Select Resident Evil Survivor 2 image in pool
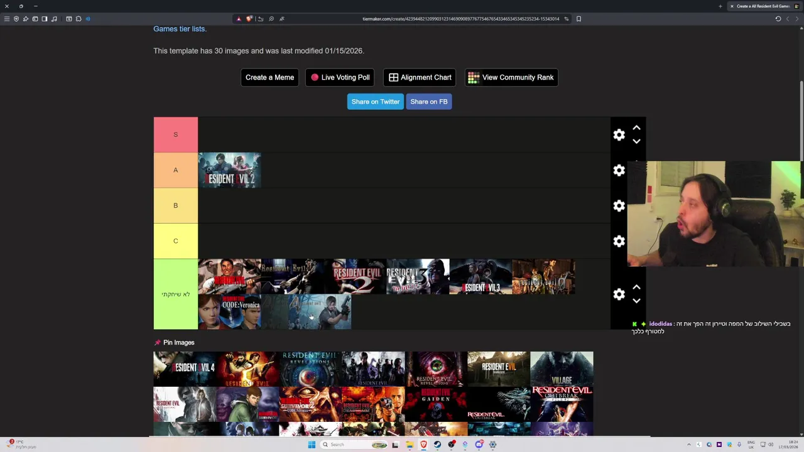The height and width of the screenshot is (452, 804). click(x=310, y=404)
